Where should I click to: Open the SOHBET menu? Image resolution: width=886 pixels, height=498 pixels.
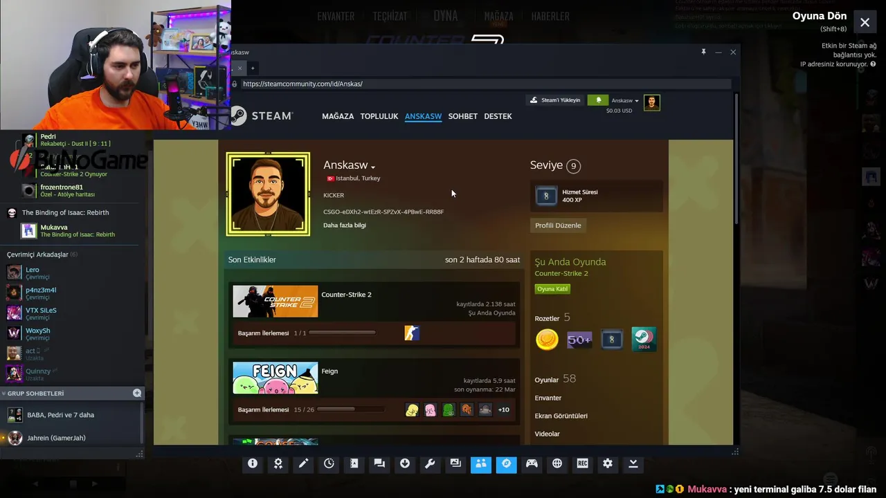point(463,116)
